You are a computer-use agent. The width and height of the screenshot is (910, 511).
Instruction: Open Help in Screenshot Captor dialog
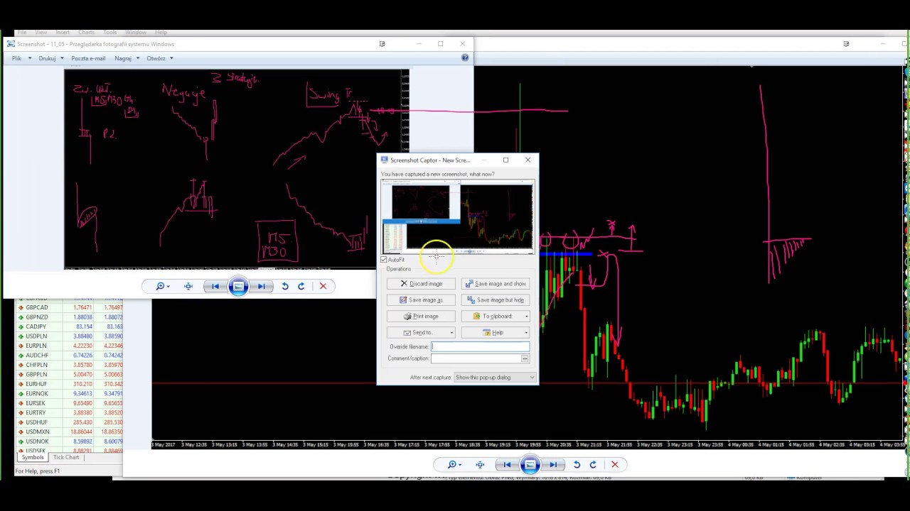click(492, 333)
